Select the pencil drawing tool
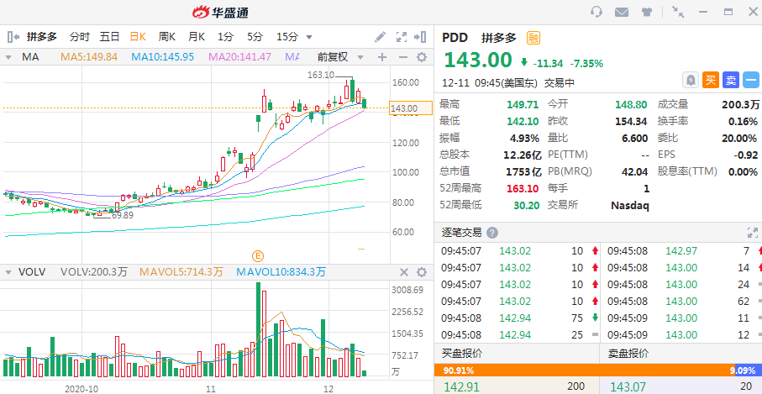Image resolution: width=762 pixels, height=394 pixels. pos(380,37)
